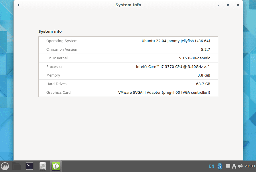The image size is (256, 172).
Task: Click the 'Cinnamon Version' label
Action: point(62,50)
